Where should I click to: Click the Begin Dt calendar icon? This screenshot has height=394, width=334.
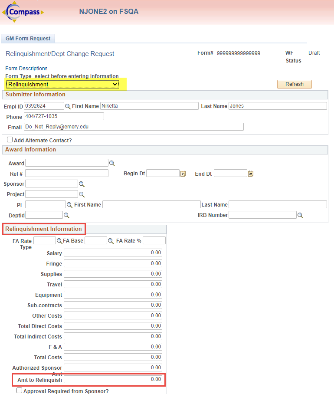click(183, 174)
